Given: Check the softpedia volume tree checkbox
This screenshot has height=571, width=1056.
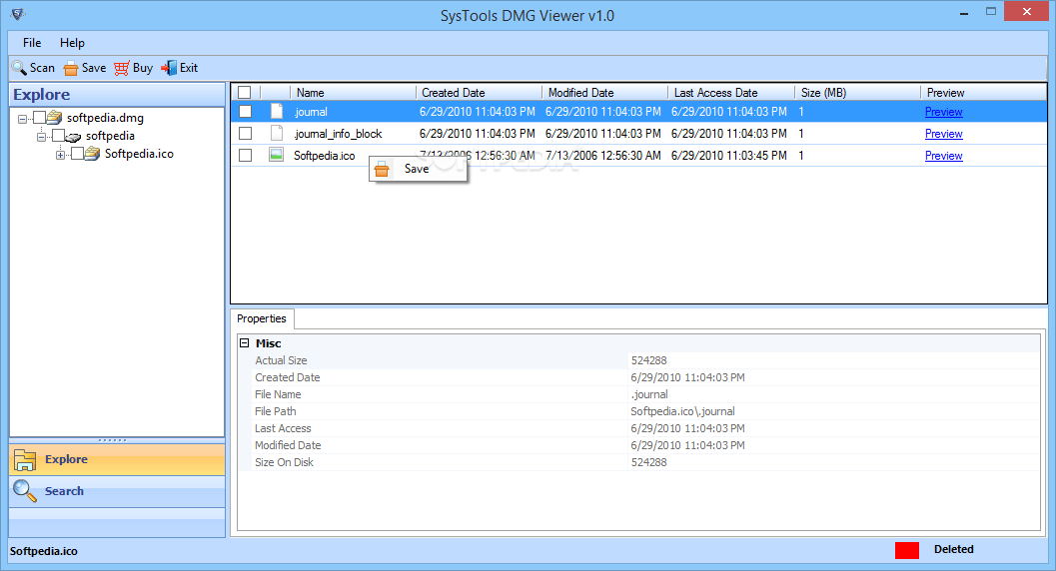Looking at the screenshot, I should point(59,136).
